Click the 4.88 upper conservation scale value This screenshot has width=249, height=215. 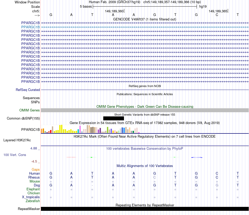coord(34,148)
